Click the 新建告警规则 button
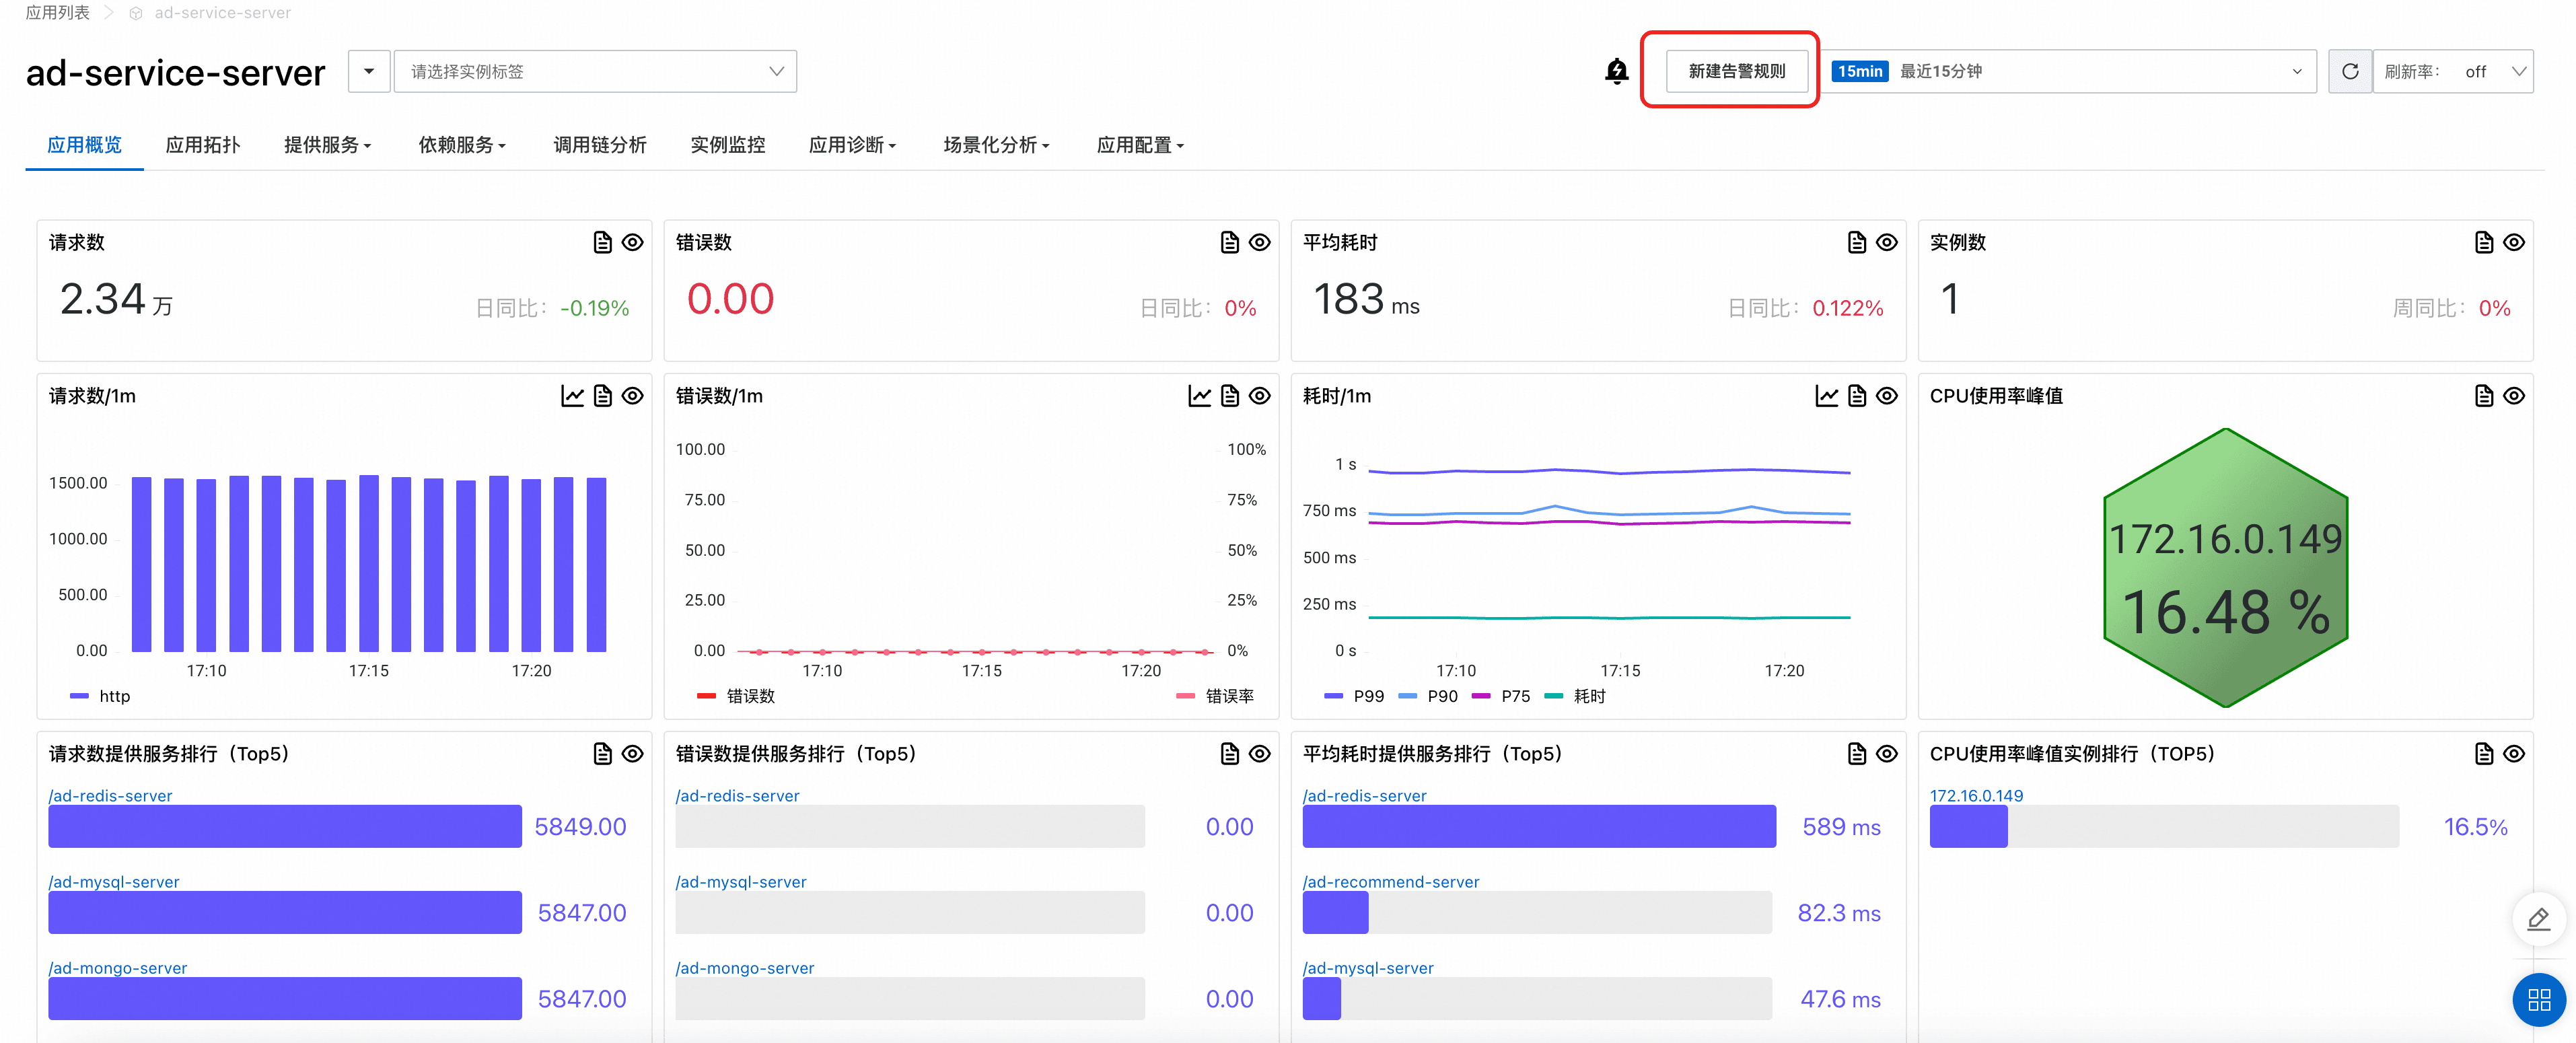This screenshot has height=1043, width=2576. [1736, 71]
